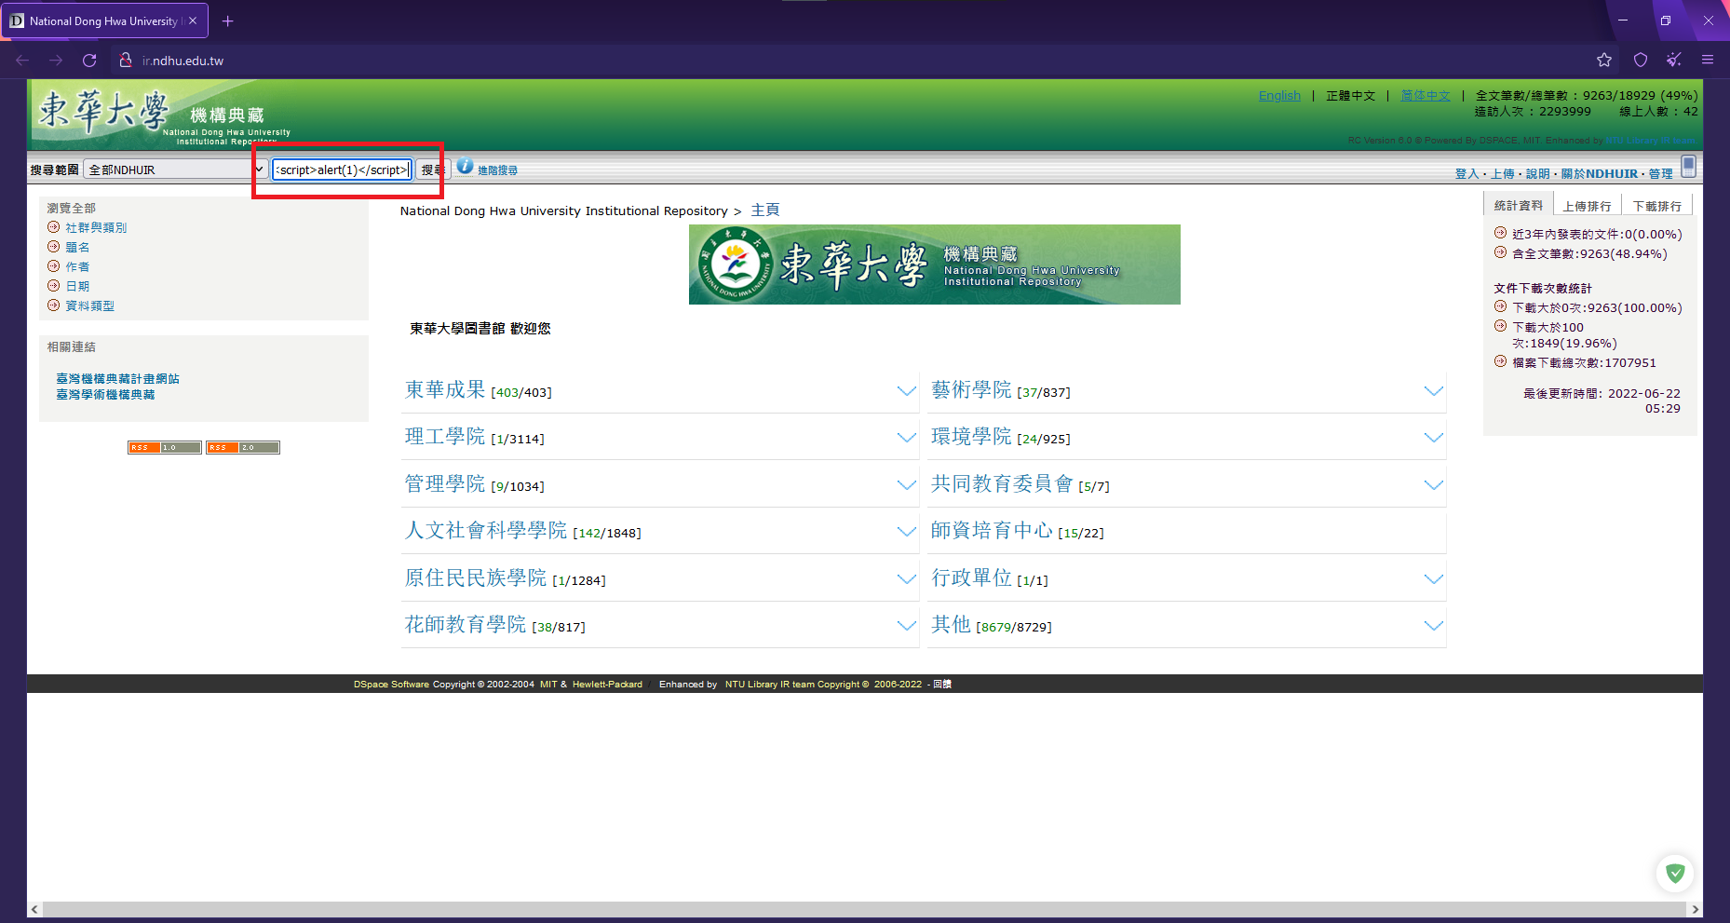Bookmark this page with the star icon
This screenshot has width=1730, height=923.
pyautogui.click(x=1604, y=61)
